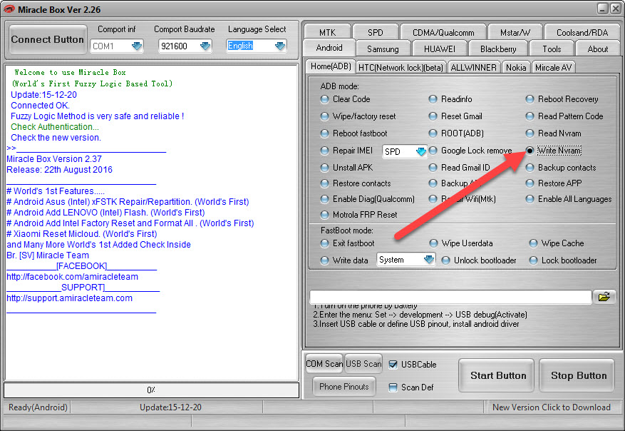Click the Connect Button
625x431 pixels.
pyautogui.click(x=48, y=39)
